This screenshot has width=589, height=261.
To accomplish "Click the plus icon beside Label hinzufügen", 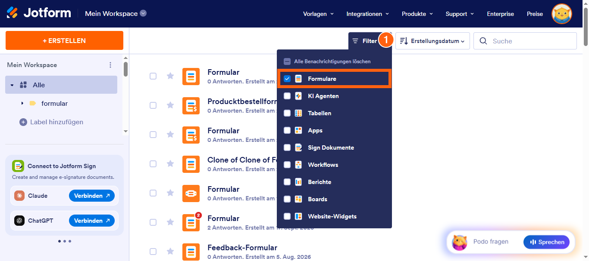I will [x=23, y=122].
